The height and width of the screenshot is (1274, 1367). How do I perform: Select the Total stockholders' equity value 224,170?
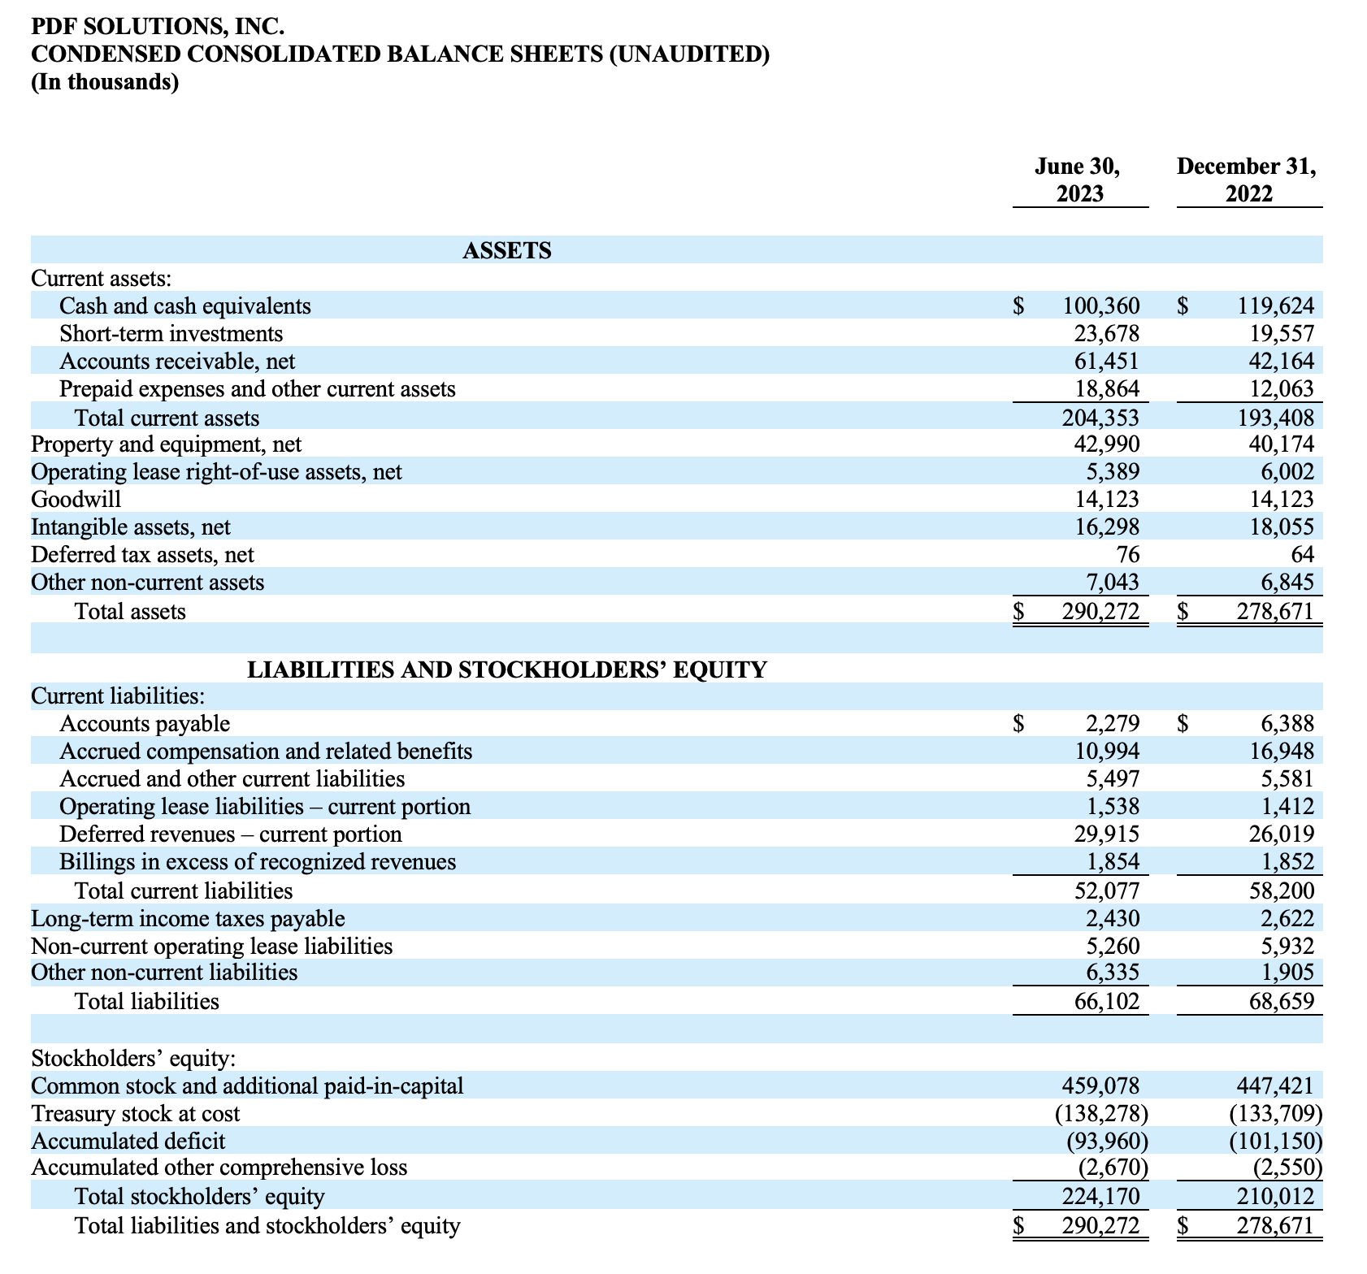(x=1100, y=1197)
